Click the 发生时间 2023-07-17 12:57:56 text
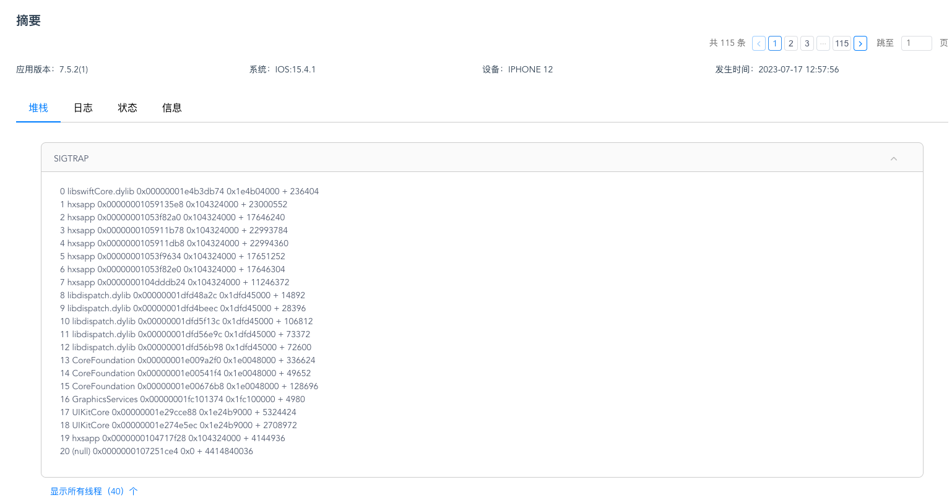Image resolution: width=952 pixels, height=503 pixels. click(777, 69)
